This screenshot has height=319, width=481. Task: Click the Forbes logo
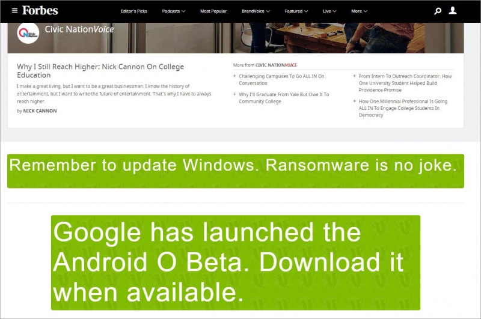point(40,11)
